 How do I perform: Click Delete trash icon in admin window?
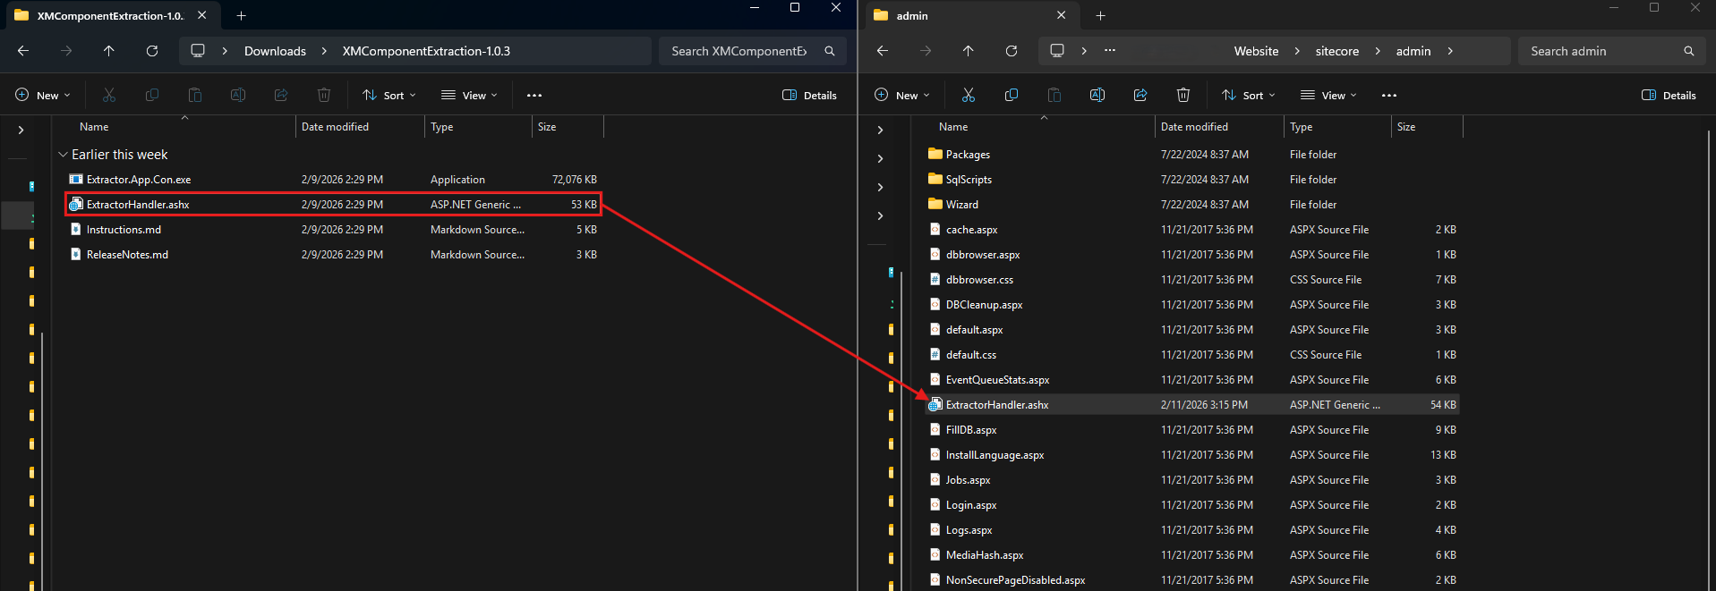(x=1183, y=95)
